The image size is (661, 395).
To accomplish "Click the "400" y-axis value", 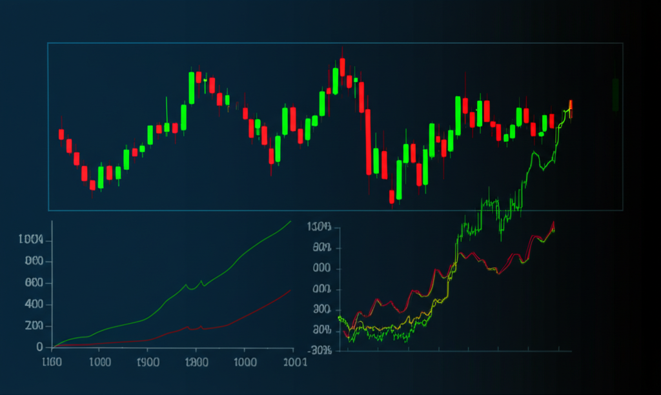I will 33,304.
